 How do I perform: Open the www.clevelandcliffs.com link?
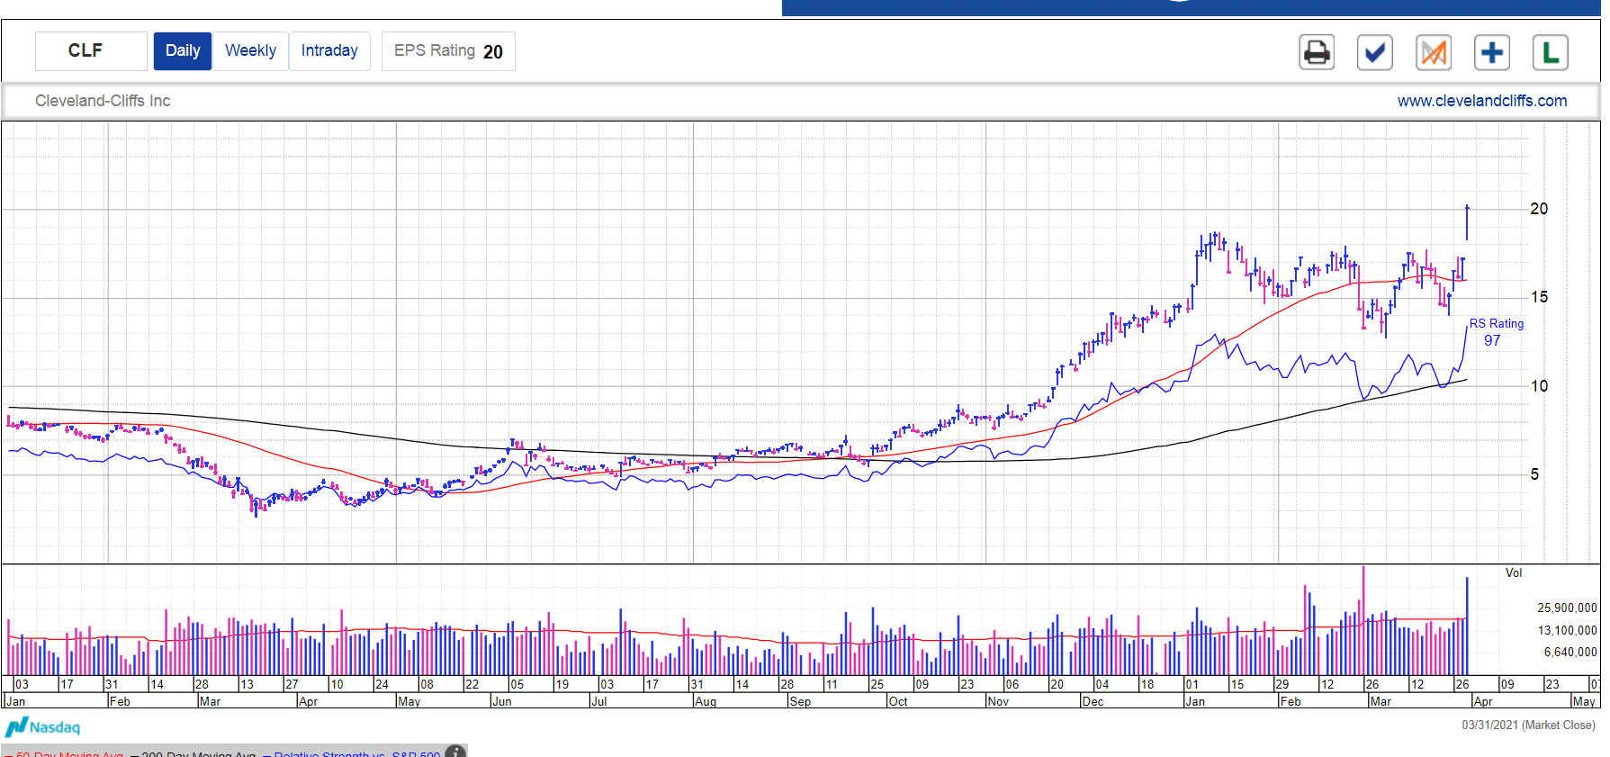[1482, 101]
